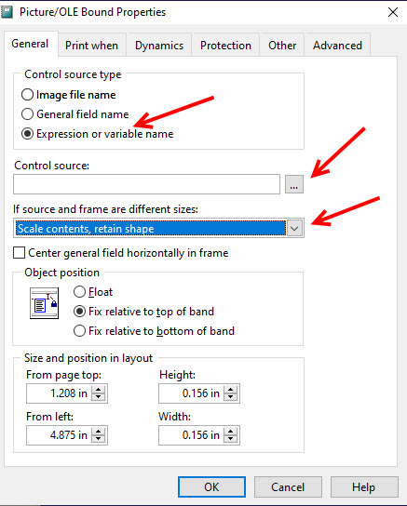
Task: Confirm the dialog with OK
Action: pyautogui.click(x=211, y=487)
